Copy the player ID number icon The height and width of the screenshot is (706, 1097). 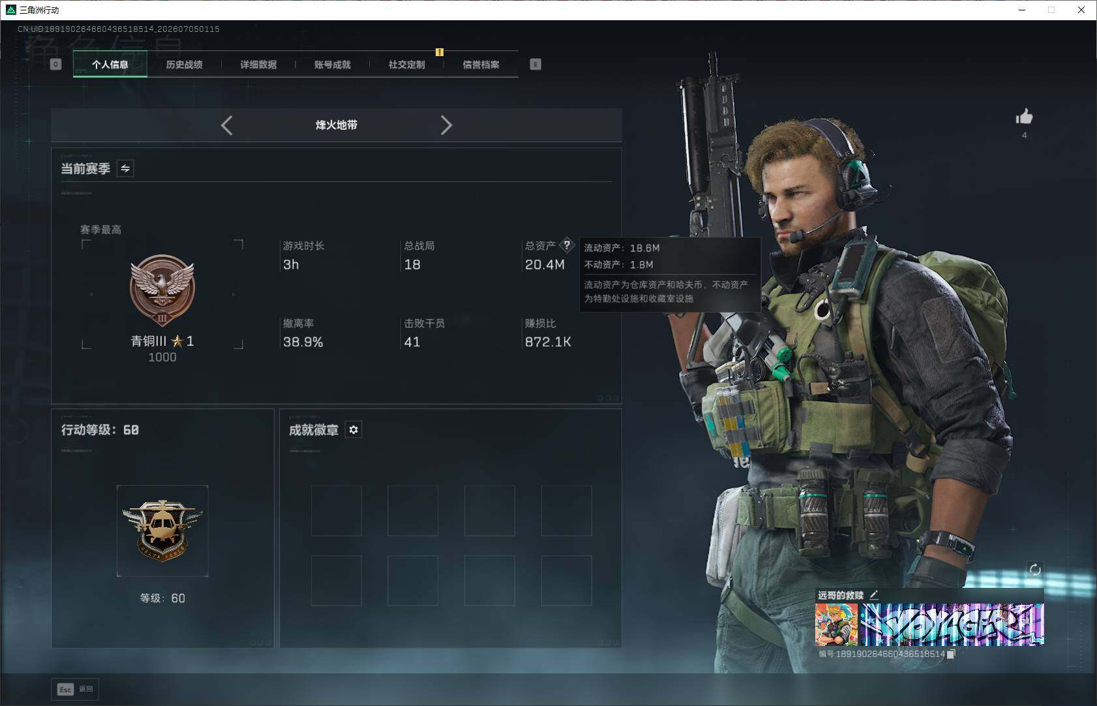951,654
